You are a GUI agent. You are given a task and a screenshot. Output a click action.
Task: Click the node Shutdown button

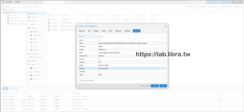[x=201, y=7]
